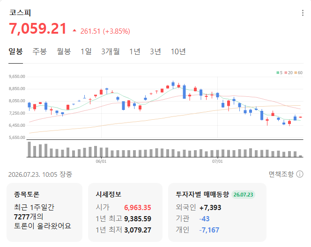Image resolution: width=311 pixels, height=247 pixels.
Task: Click the 6,450.00 y-axis label
Action: coord(17,125)
